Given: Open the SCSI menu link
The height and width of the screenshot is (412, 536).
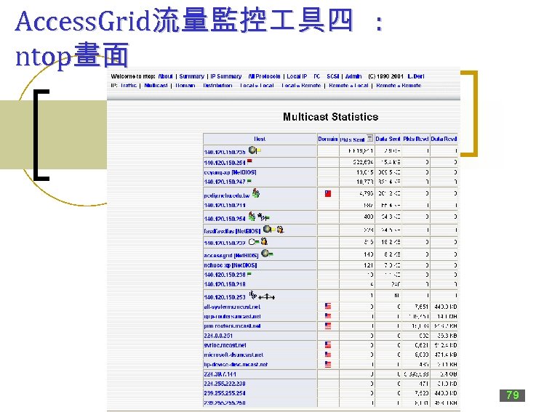Looking at the screenshot, I should coord(333,76).
